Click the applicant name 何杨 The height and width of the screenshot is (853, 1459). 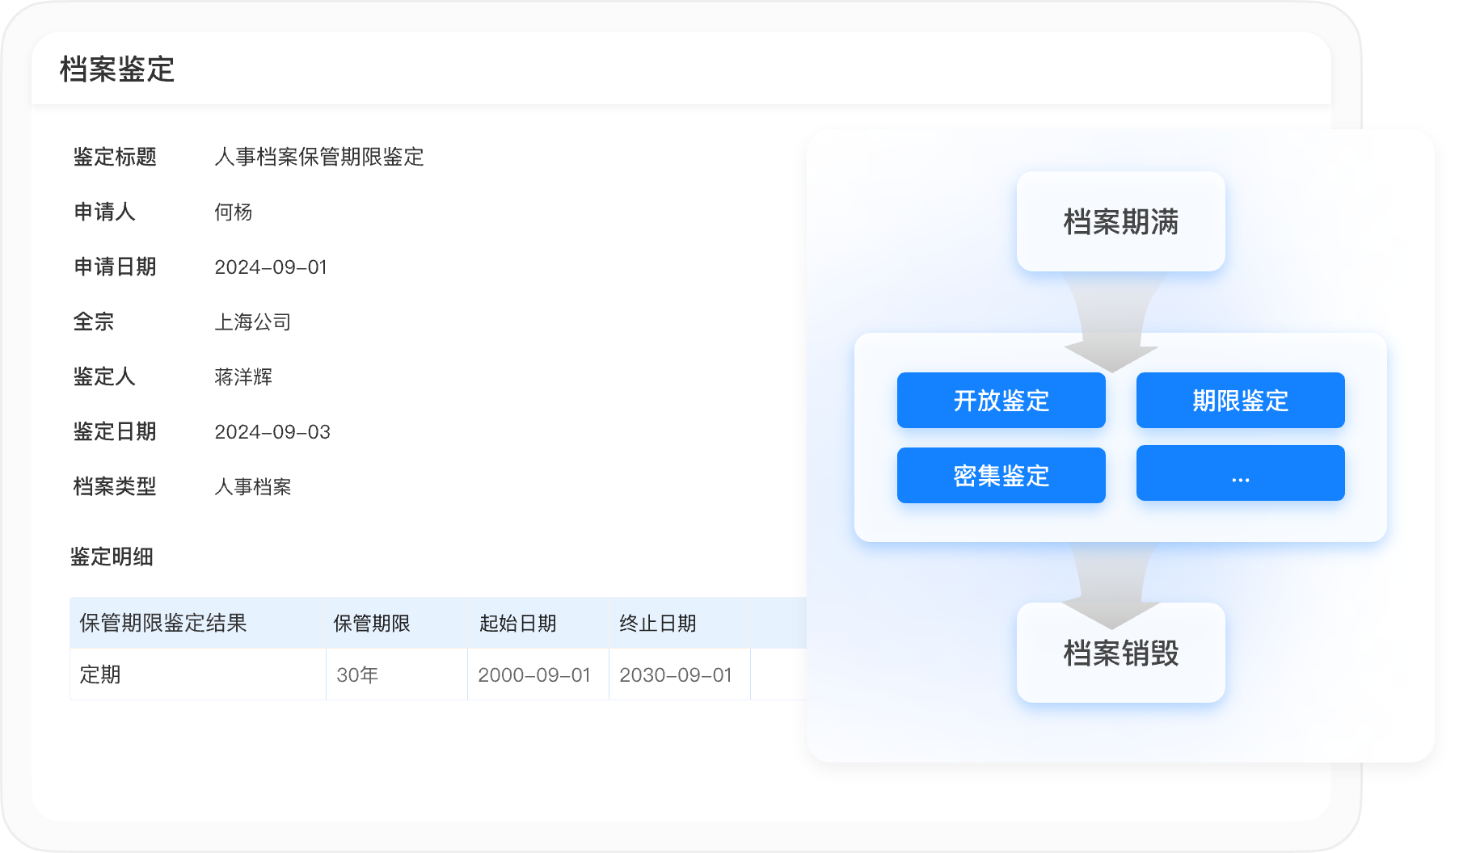coord(234,212)
